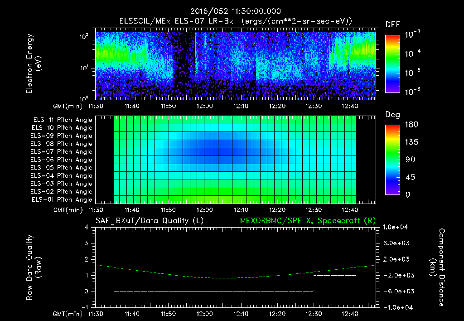The image size is (464, 321).
Task: Click the ELS-05 Pitch Angle row label
Action: (x=61, y=168)
